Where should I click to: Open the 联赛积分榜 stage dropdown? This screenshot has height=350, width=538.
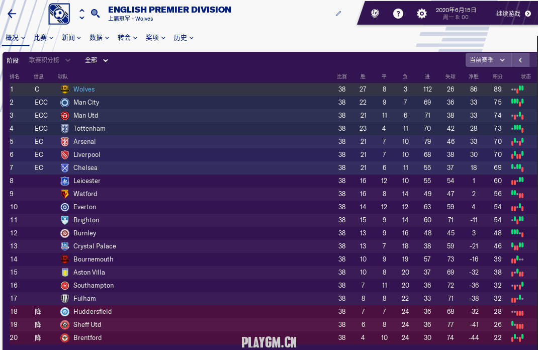(x=50, y=60)
